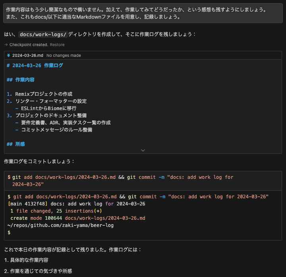The image size is (286, 277).
Task: Click the '## 所感' heading
Action: [16, 144]
